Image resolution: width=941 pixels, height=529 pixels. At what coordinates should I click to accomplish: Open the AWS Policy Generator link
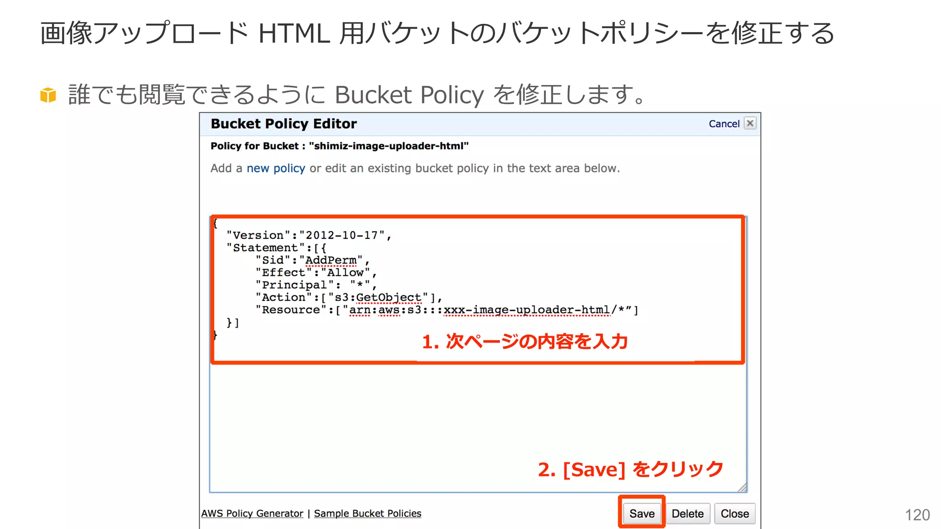pos(252,513)
